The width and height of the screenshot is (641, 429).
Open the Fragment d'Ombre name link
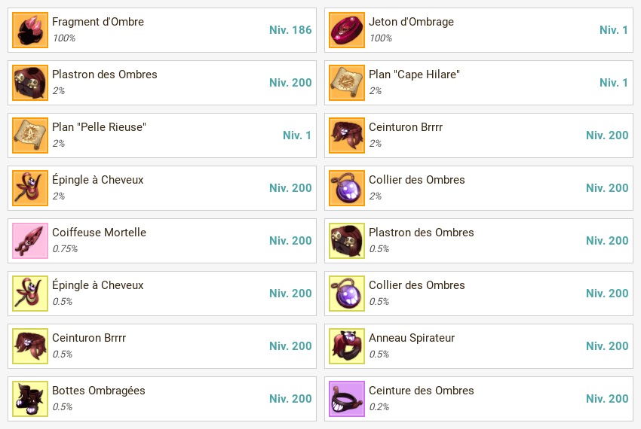coord(98,22)
